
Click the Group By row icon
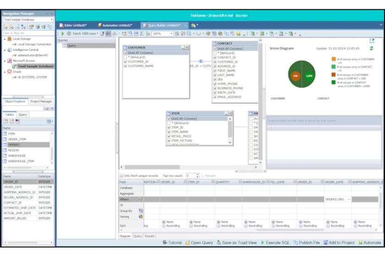(141, 211)
